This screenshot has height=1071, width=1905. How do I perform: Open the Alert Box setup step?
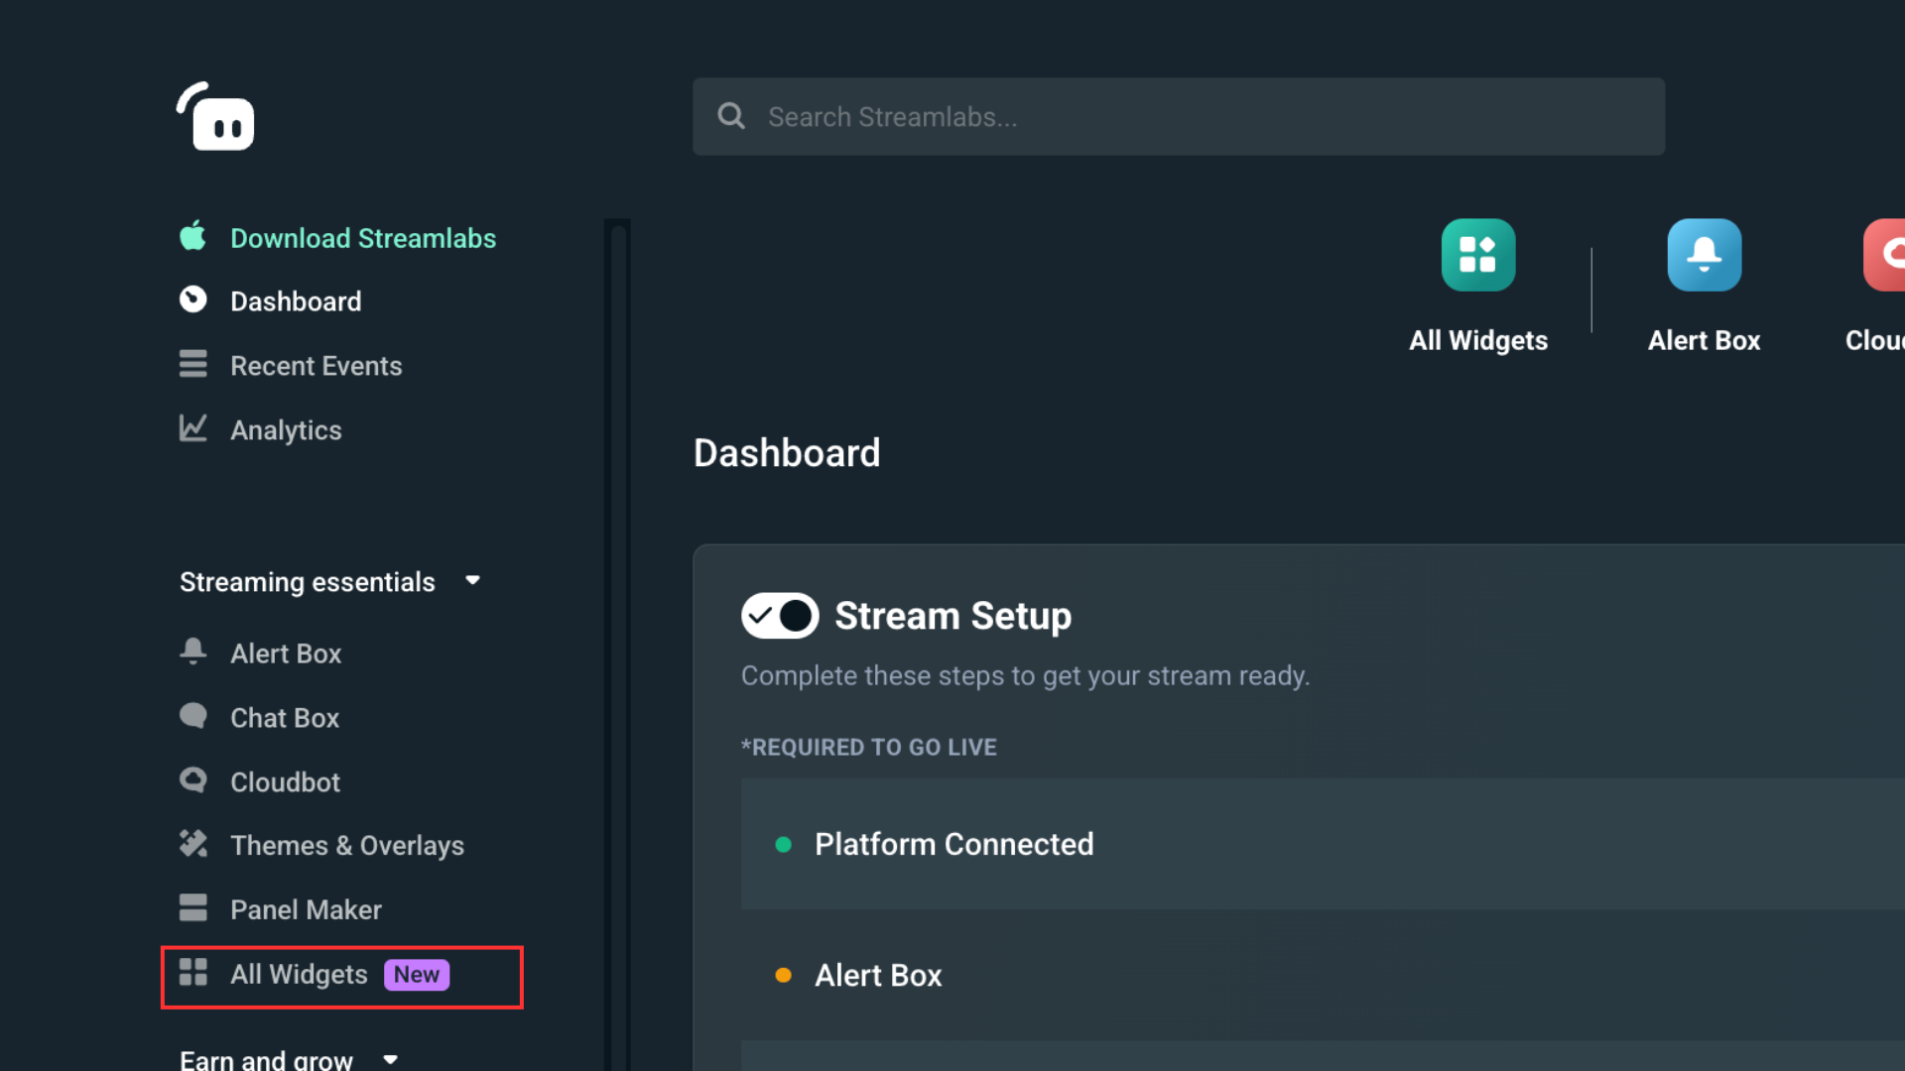click(1323, 975)
